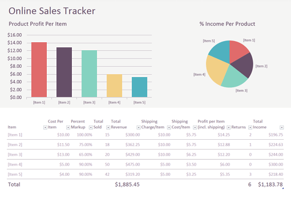This screenshot has height=218, width=291.
Task: Click the [Item 5] label beside the pie
Action: coord(209,41)
